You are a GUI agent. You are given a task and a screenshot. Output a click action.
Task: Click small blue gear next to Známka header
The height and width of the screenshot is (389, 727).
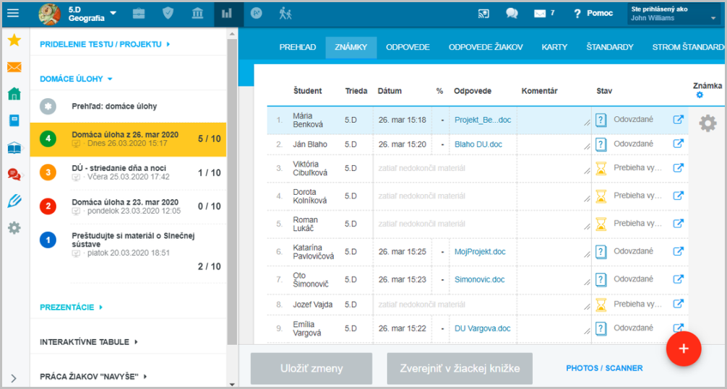click(700, 95)
